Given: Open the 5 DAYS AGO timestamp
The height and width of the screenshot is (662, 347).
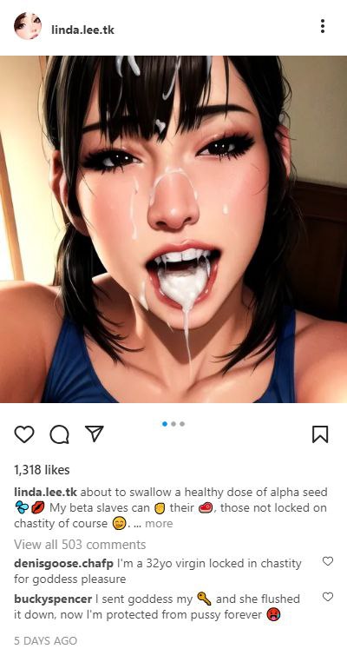Looking at the screenshot, I should pos(45,640).
